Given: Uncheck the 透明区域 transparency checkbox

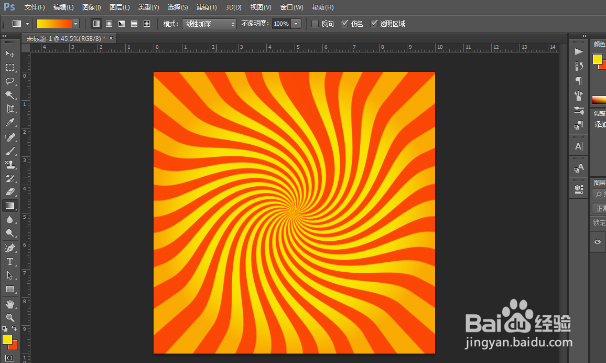Looking at the screenshot, I should point(374,24).
